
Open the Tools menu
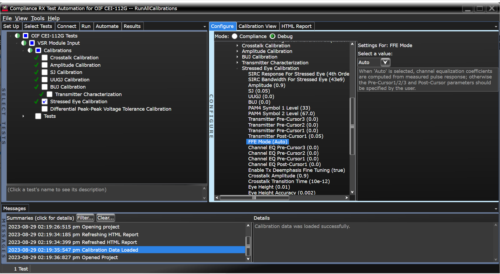38,18
